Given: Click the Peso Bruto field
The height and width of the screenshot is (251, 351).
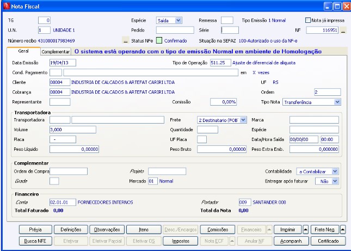Looking at the screenshot, I should point(221,149).
